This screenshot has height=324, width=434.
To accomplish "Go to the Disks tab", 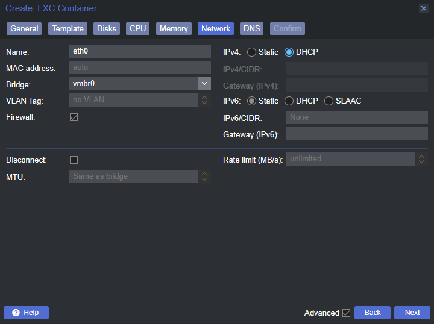I will click(107, 28).
